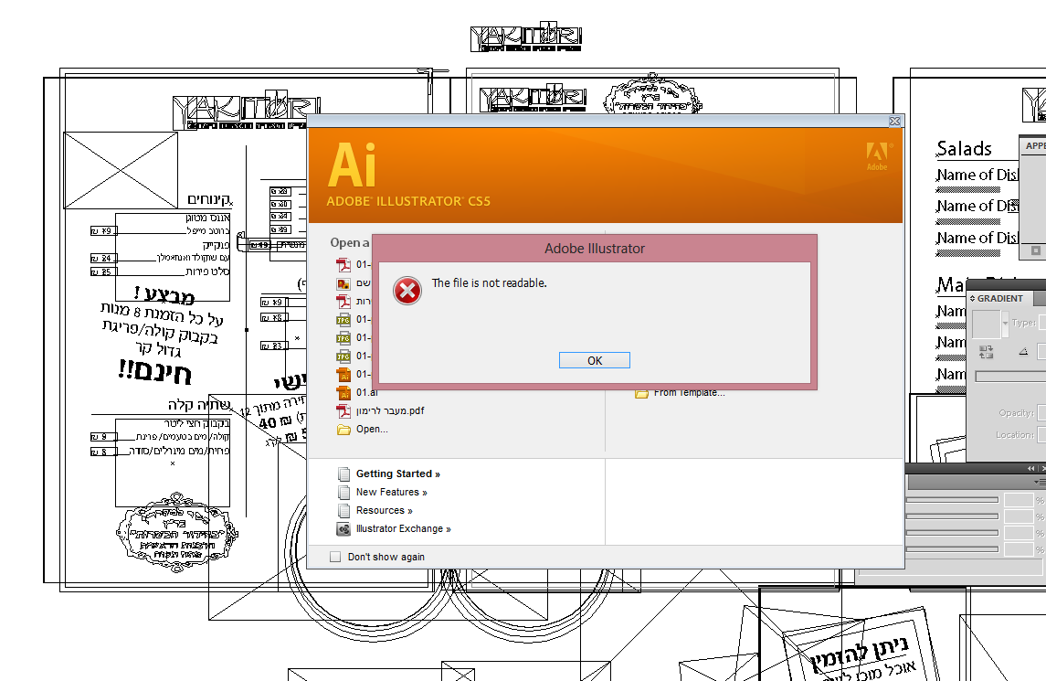
Task: Switch to the Appearance panel tab
Action: click(1035, 145)
